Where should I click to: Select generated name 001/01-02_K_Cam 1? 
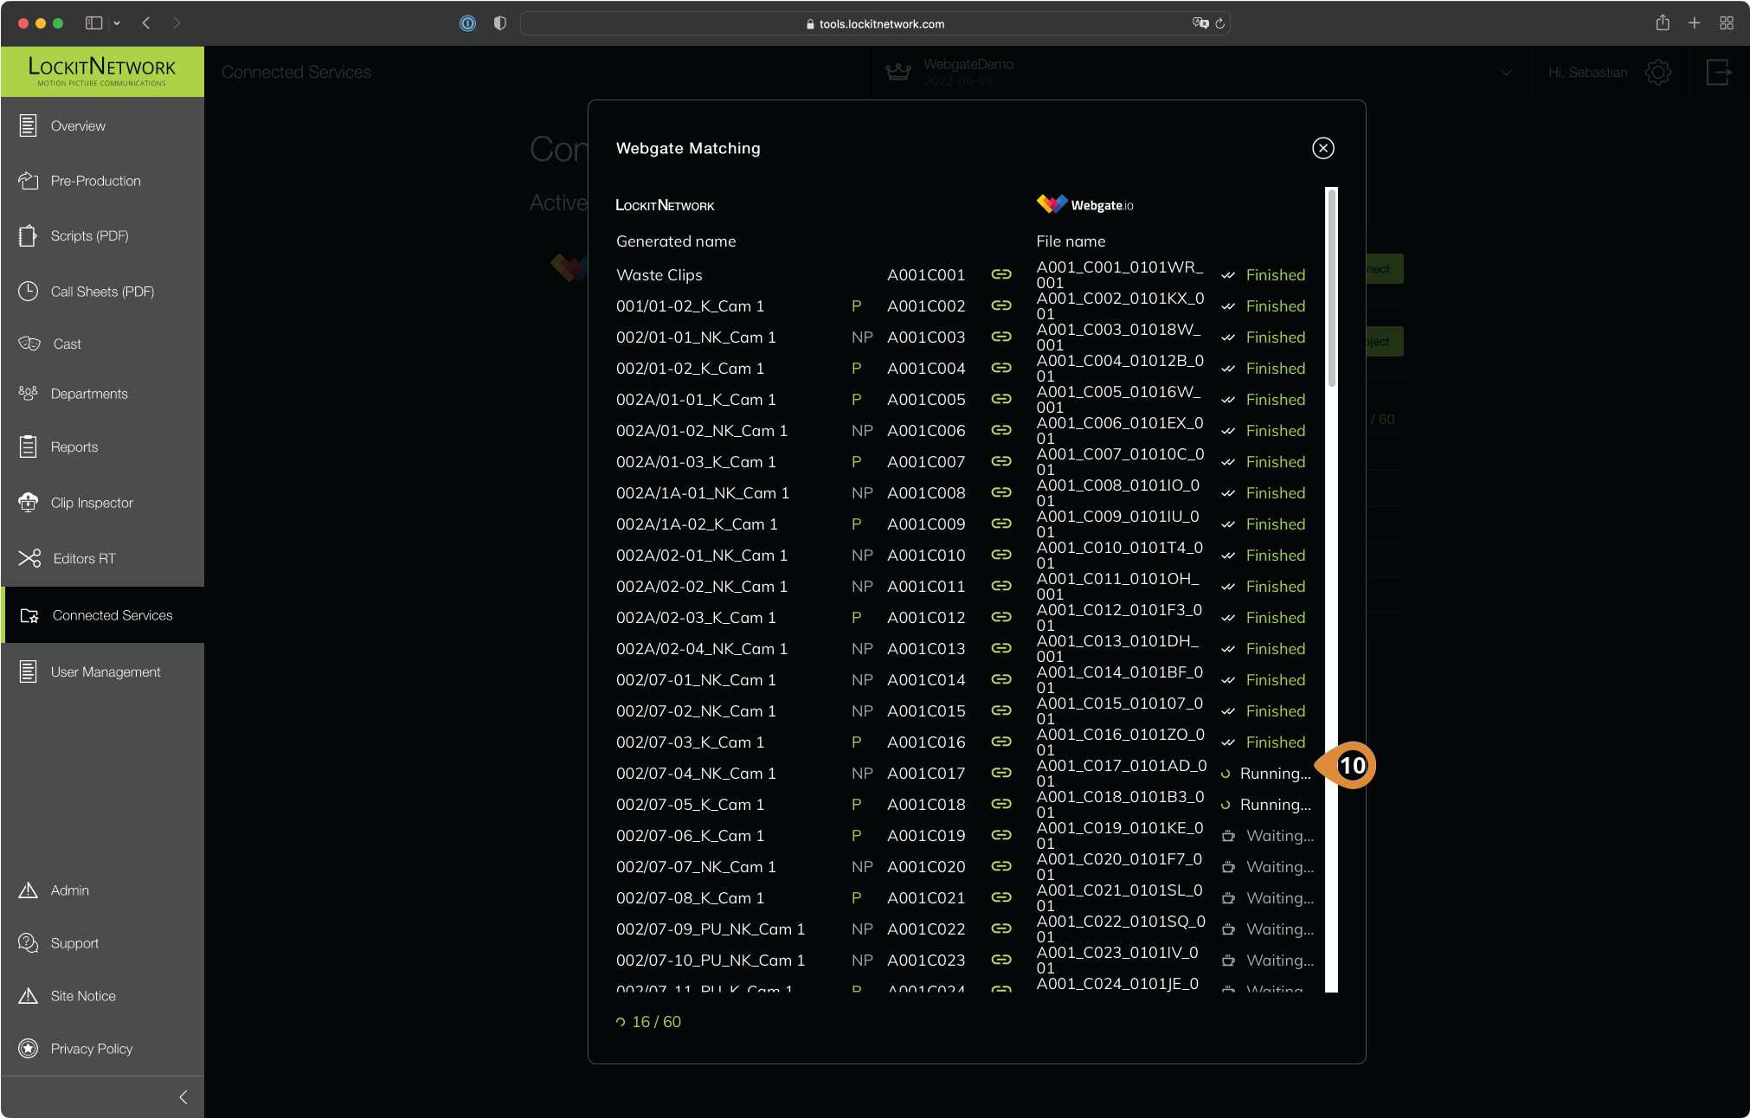click(690, 305)
